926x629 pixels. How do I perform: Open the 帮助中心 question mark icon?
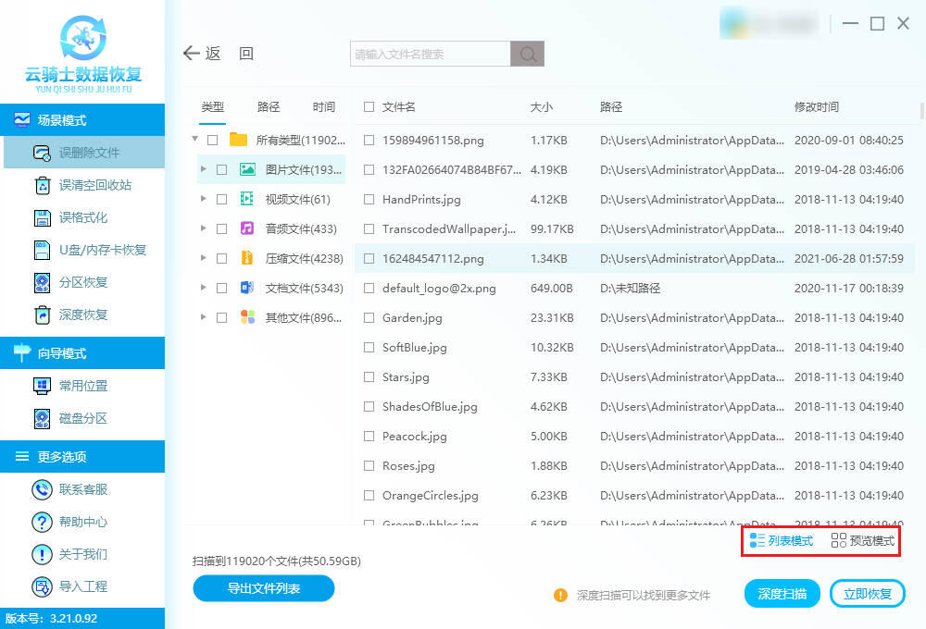[42, 522]
